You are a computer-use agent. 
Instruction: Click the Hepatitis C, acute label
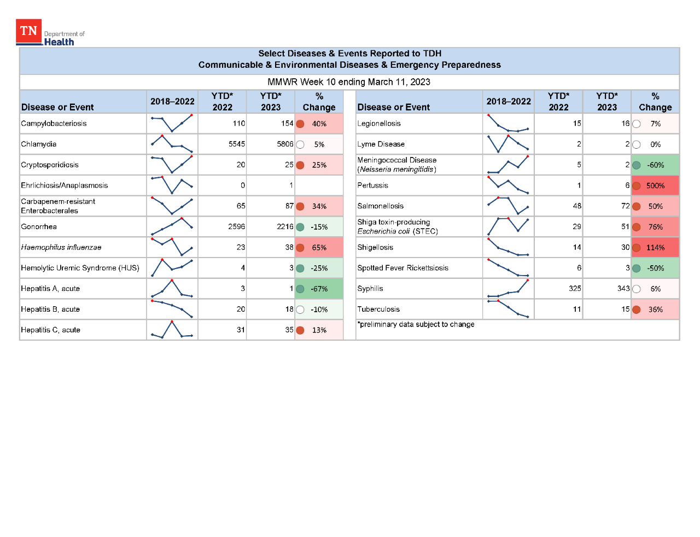(50, 330)
